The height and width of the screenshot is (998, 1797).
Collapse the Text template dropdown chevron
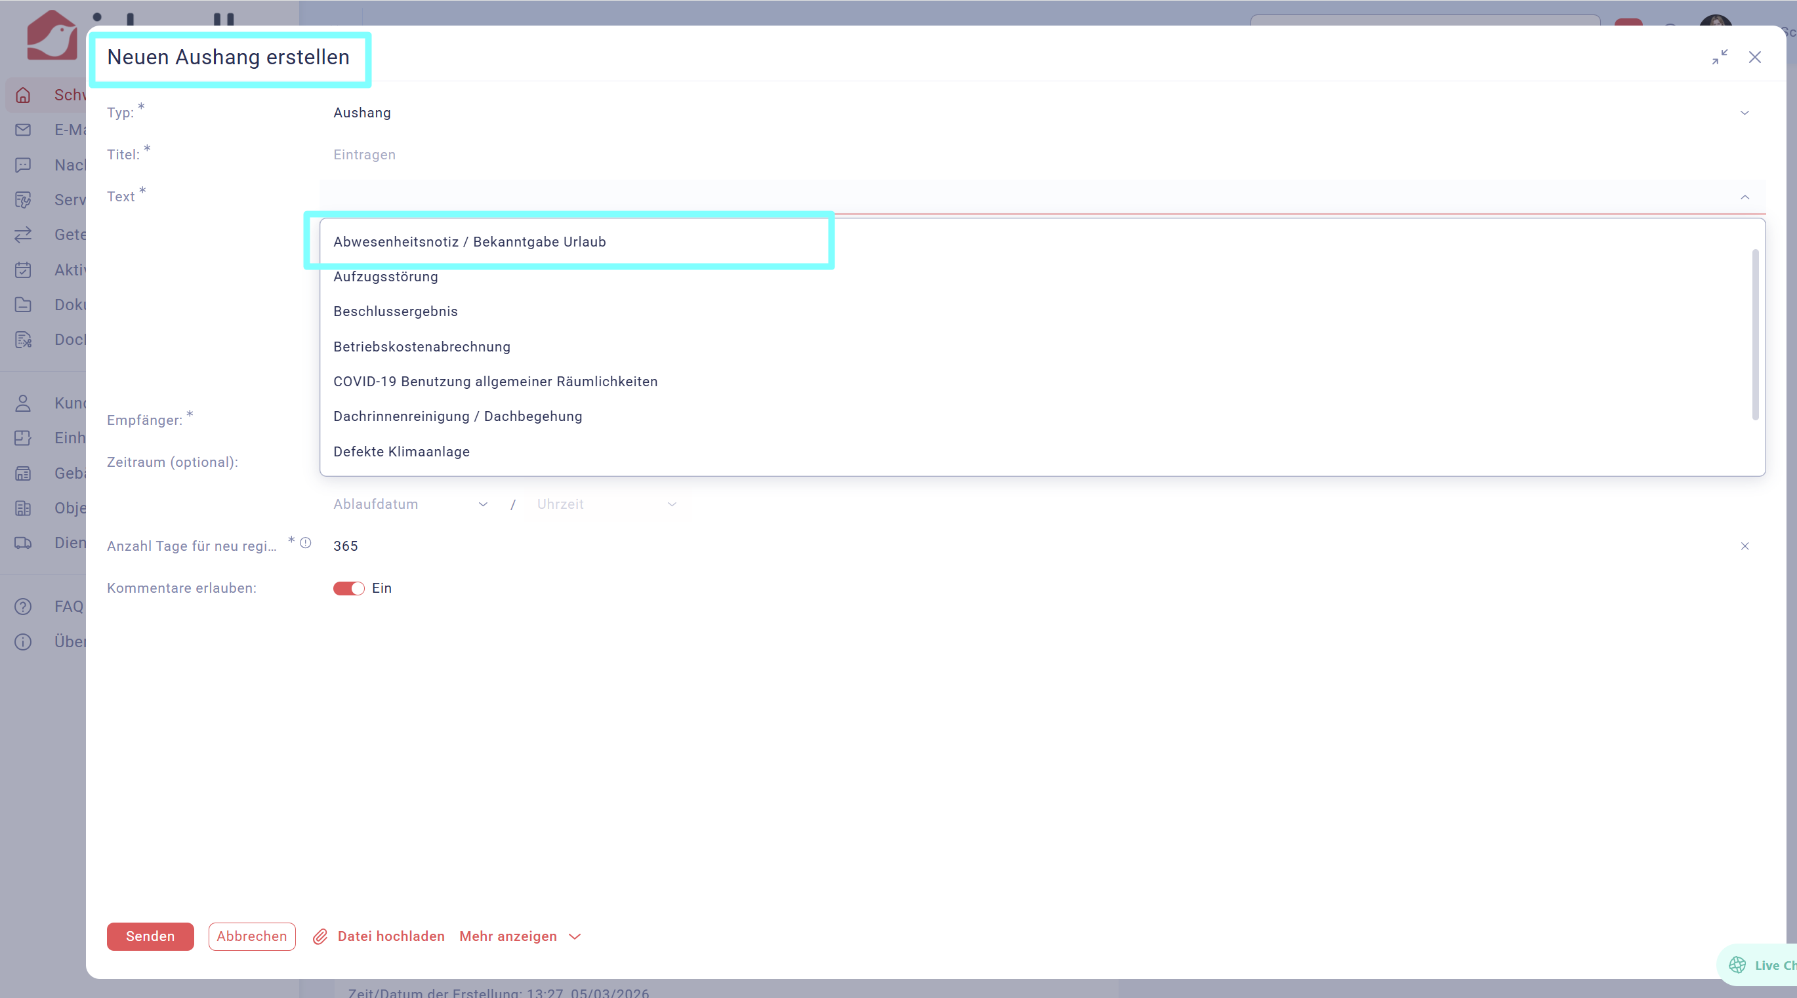[x=1744, y=197]
